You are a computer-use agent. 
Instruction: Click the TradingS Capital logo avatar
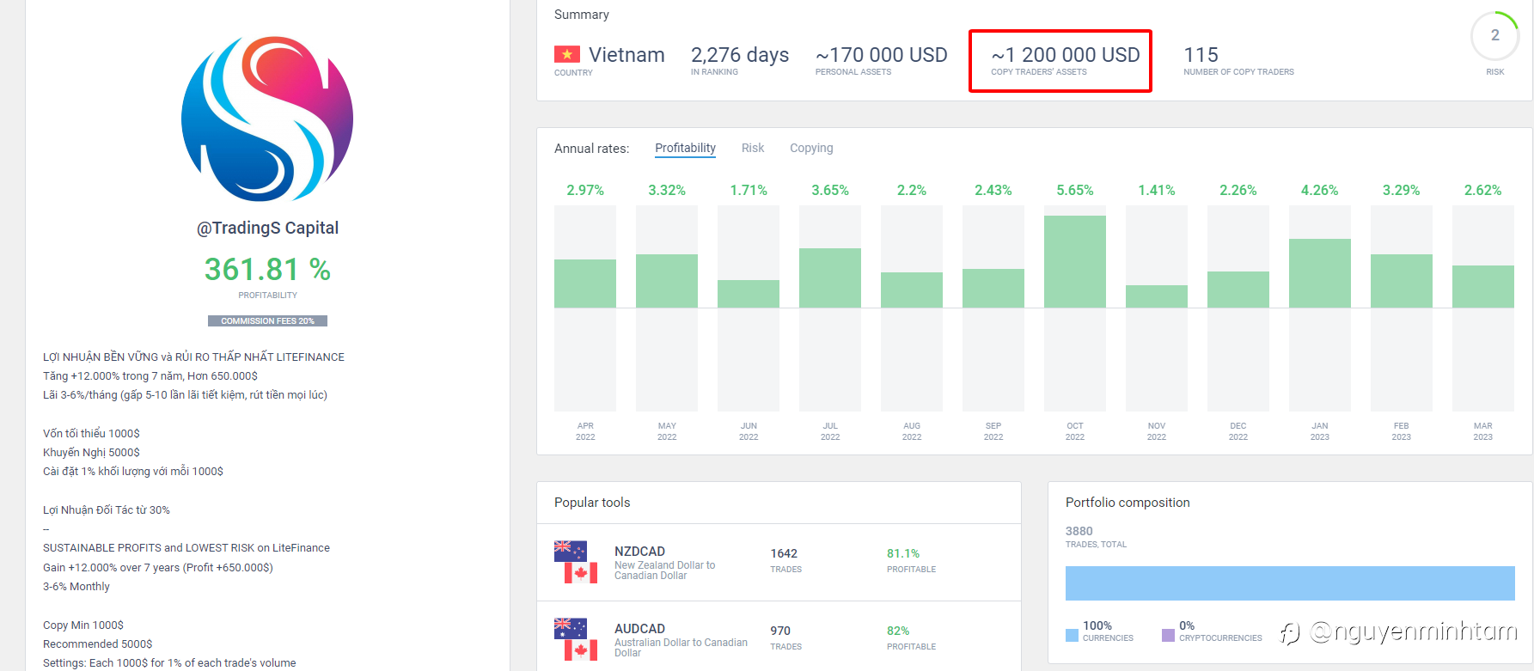coord(267,119)
